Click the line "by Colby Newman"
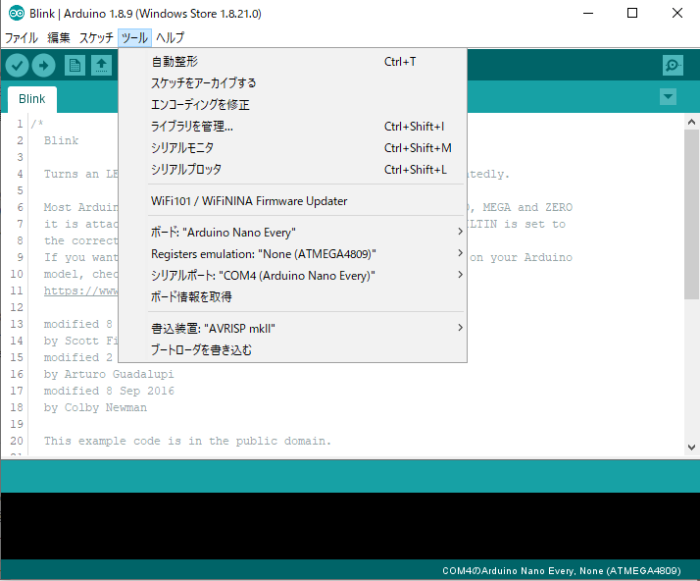700x581 pixels. tap(95, 407)
